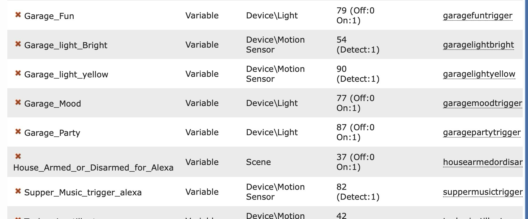Open the garagemoodtrigger link
Image resolution: width=528 pixels, height=219 pixels.
482,103
